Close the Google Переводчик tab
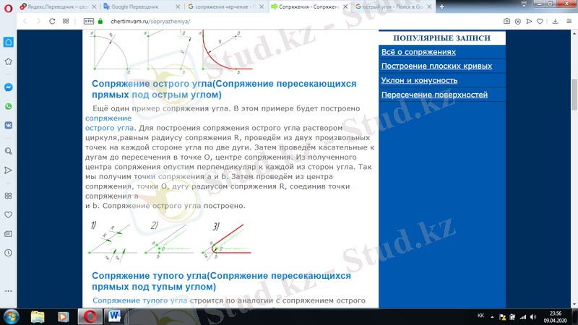Viewport: 578px width, 325px height. coord(178,7)
